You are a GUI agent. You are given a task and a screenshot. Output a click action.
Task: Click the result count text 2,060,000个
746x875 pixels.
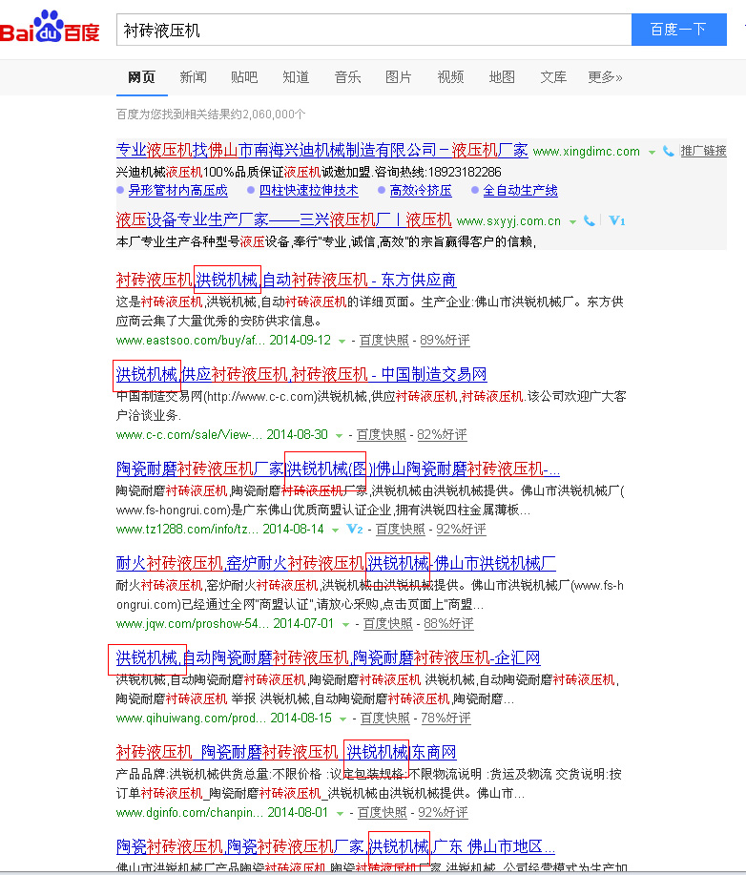pos(274,115)
